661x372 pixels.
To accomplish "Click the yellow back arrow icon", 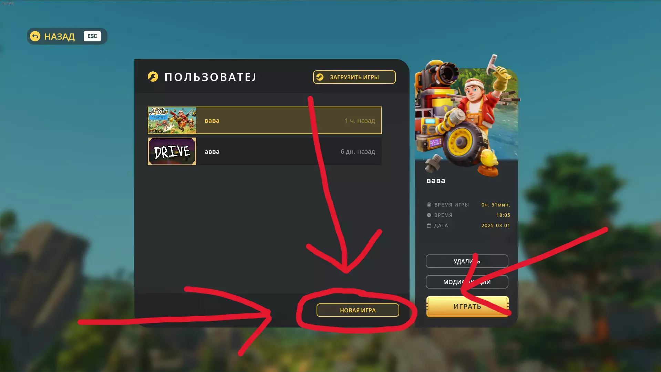I will (35, 36).
